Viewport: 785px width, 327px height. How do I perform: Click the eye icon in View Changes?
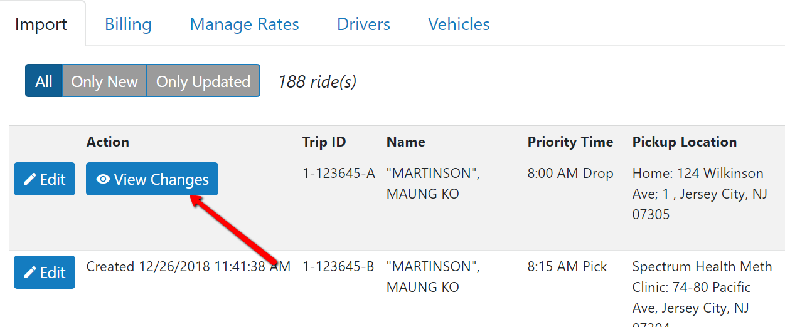103,180
